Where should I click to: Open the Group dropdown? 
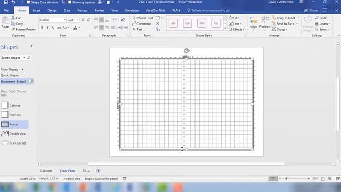pyautogui.click(x=280, y=29)
